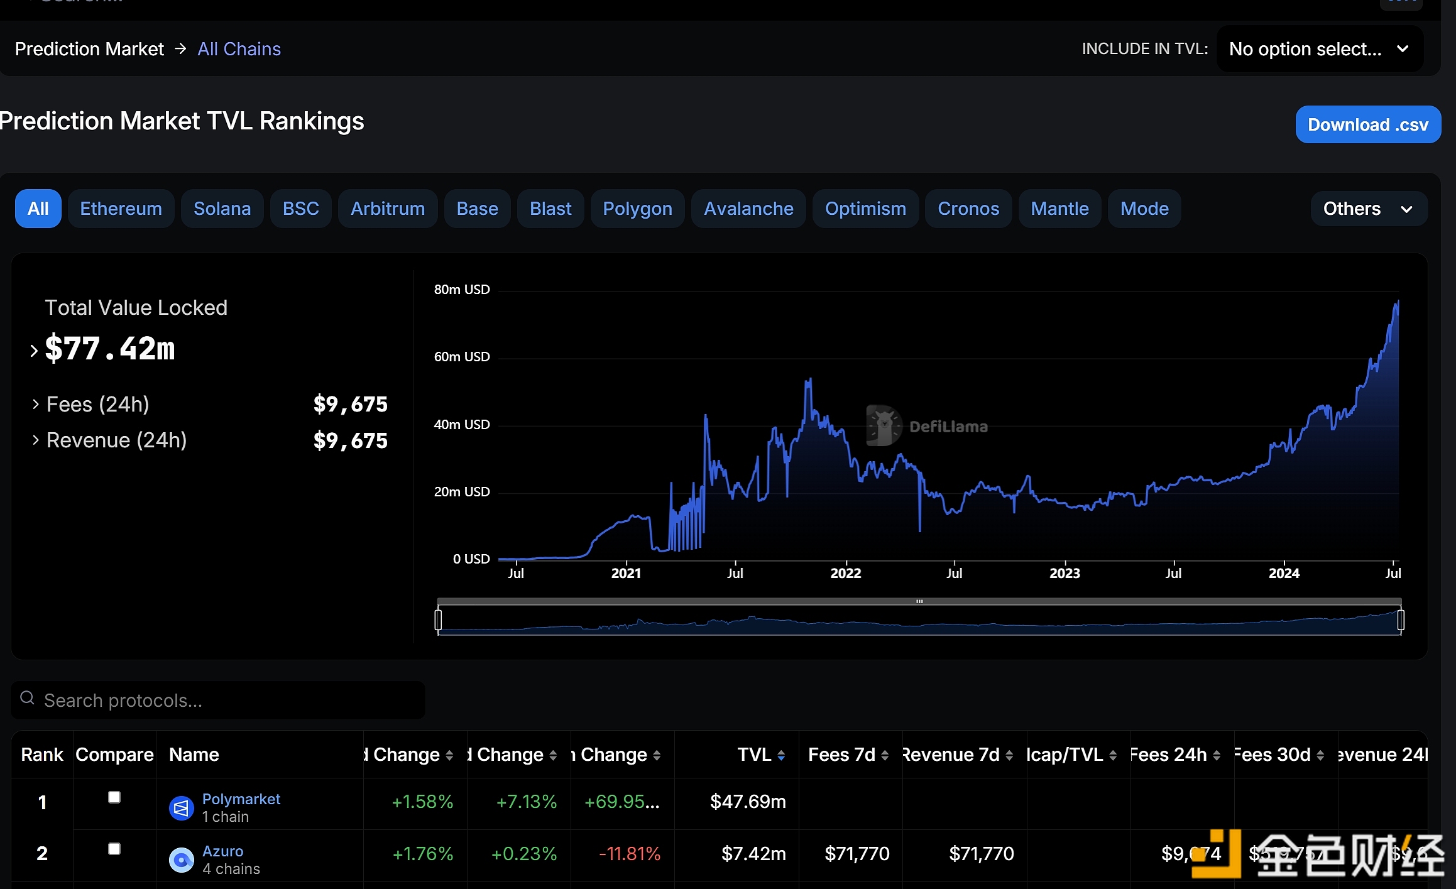Filter rankings by Cronos
The width and height of the screenshot is (1456, 889).
click(969, 209)
